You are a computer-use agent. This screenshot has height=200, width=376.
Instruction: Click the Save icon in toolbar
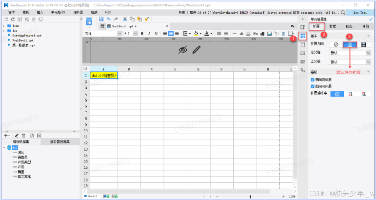101,19
